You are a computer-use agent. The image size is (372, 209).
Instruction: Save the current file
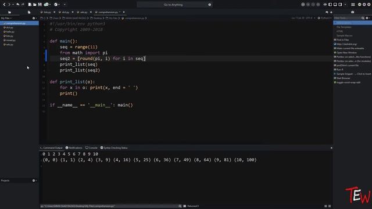40,5
